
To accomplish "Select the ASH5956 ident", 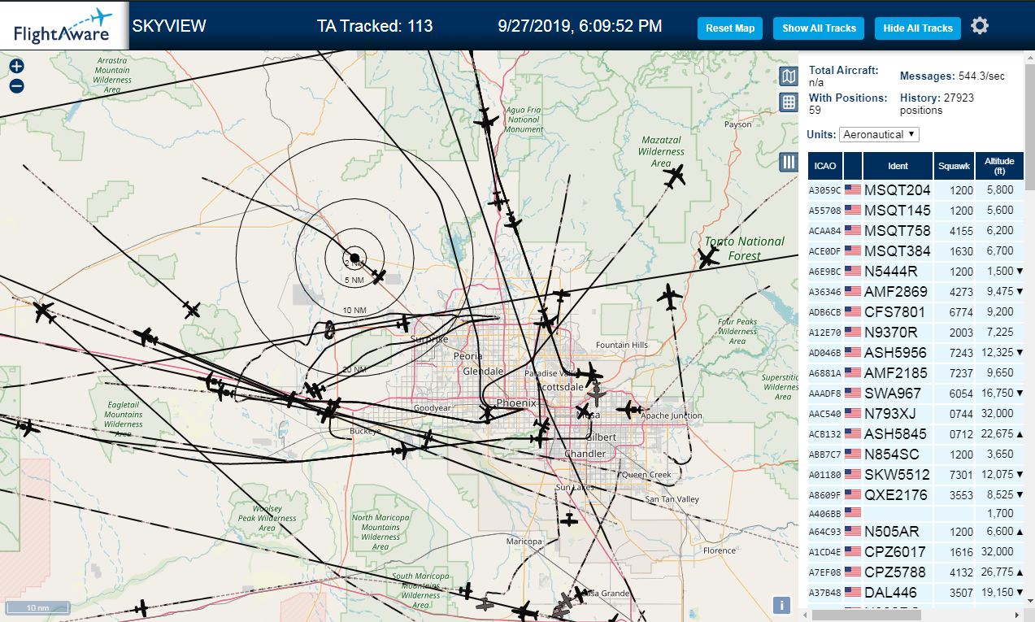I will pyautogui.click(x=895, y=353).
